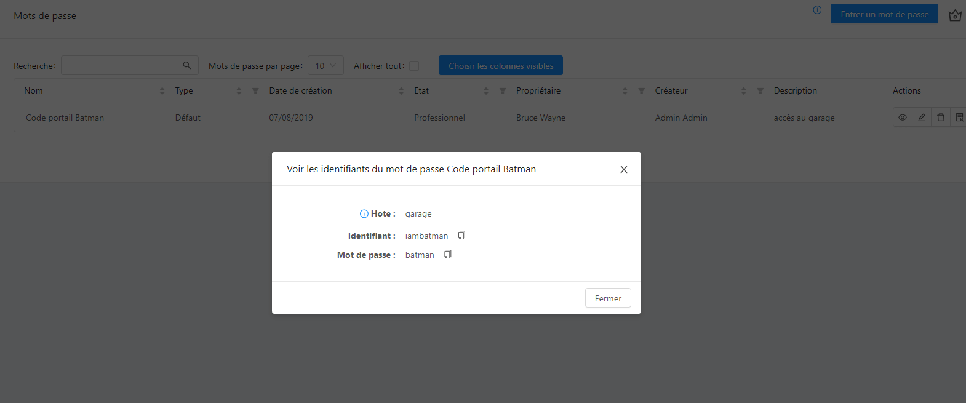Image resolution: width=966 pixels, height=403 pixels.
Task: Click the Bruce Wayne owner cell
Action: click(x=541, y=118)
